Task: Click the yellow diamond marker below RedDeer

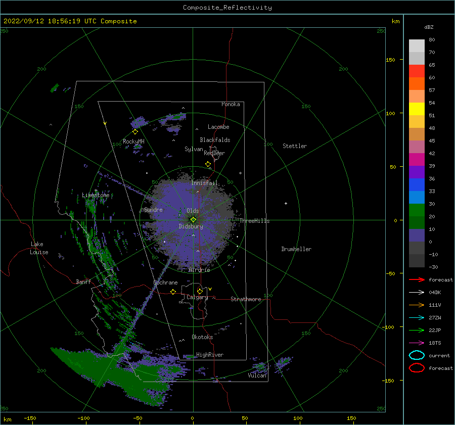Action: click(x=208, y=164)
